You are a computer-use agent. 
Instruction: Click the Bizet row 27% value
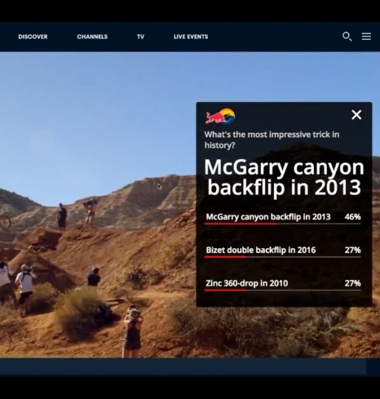click(353, 250)
